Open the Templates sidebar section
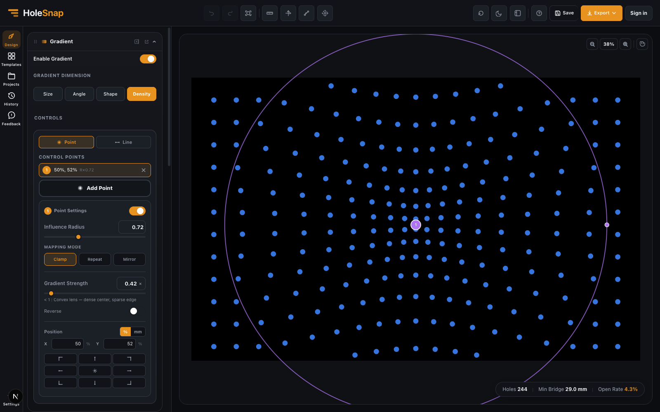The height and width of the screenshot is (412, 660). point(11,59)
